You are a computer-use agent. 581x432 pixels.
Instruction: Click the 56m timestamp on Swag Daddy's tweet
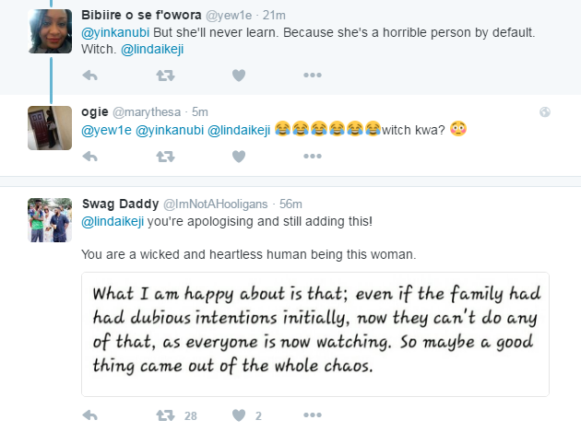point(290,204)
